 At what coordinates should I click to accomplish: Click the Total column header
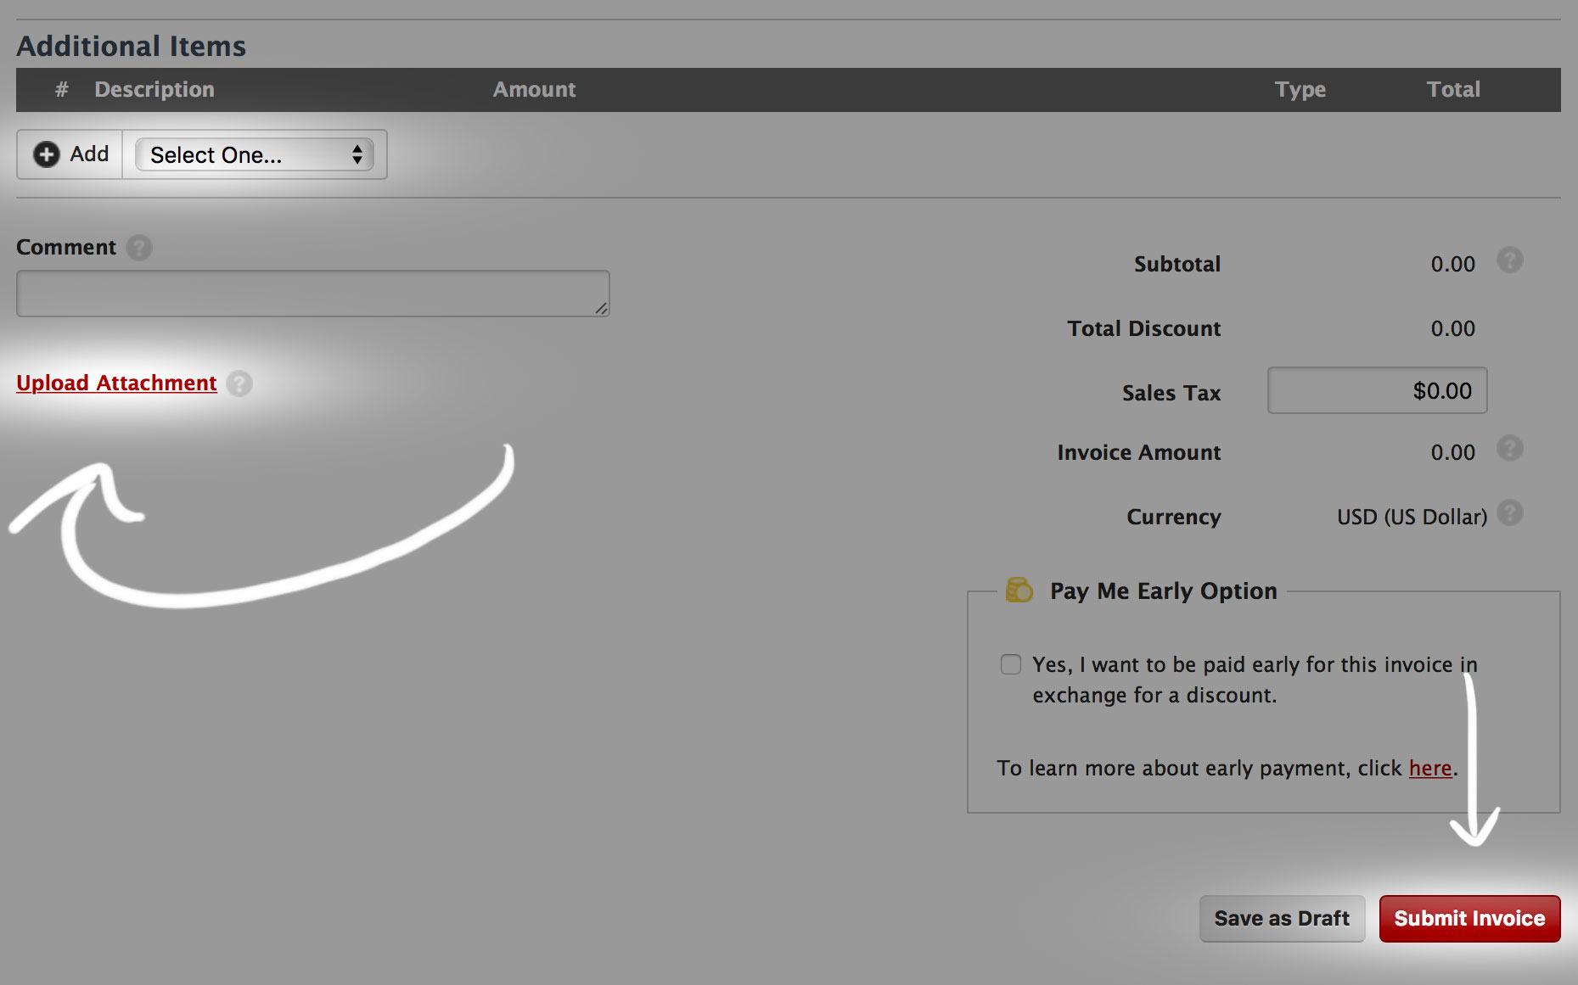1453,89
